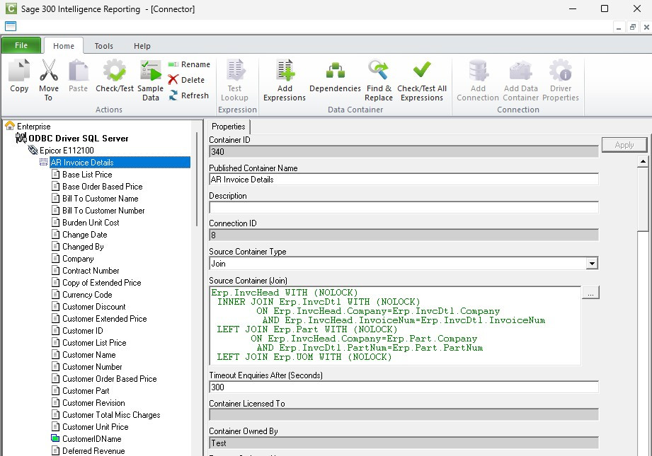
Task: Select Customer Order Based Price field
Action: pyautogui.click(x=109, y=379)
